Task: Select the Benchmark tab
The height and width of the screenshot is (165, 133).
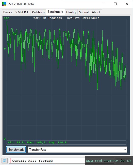Action: (x=55, y=12)
